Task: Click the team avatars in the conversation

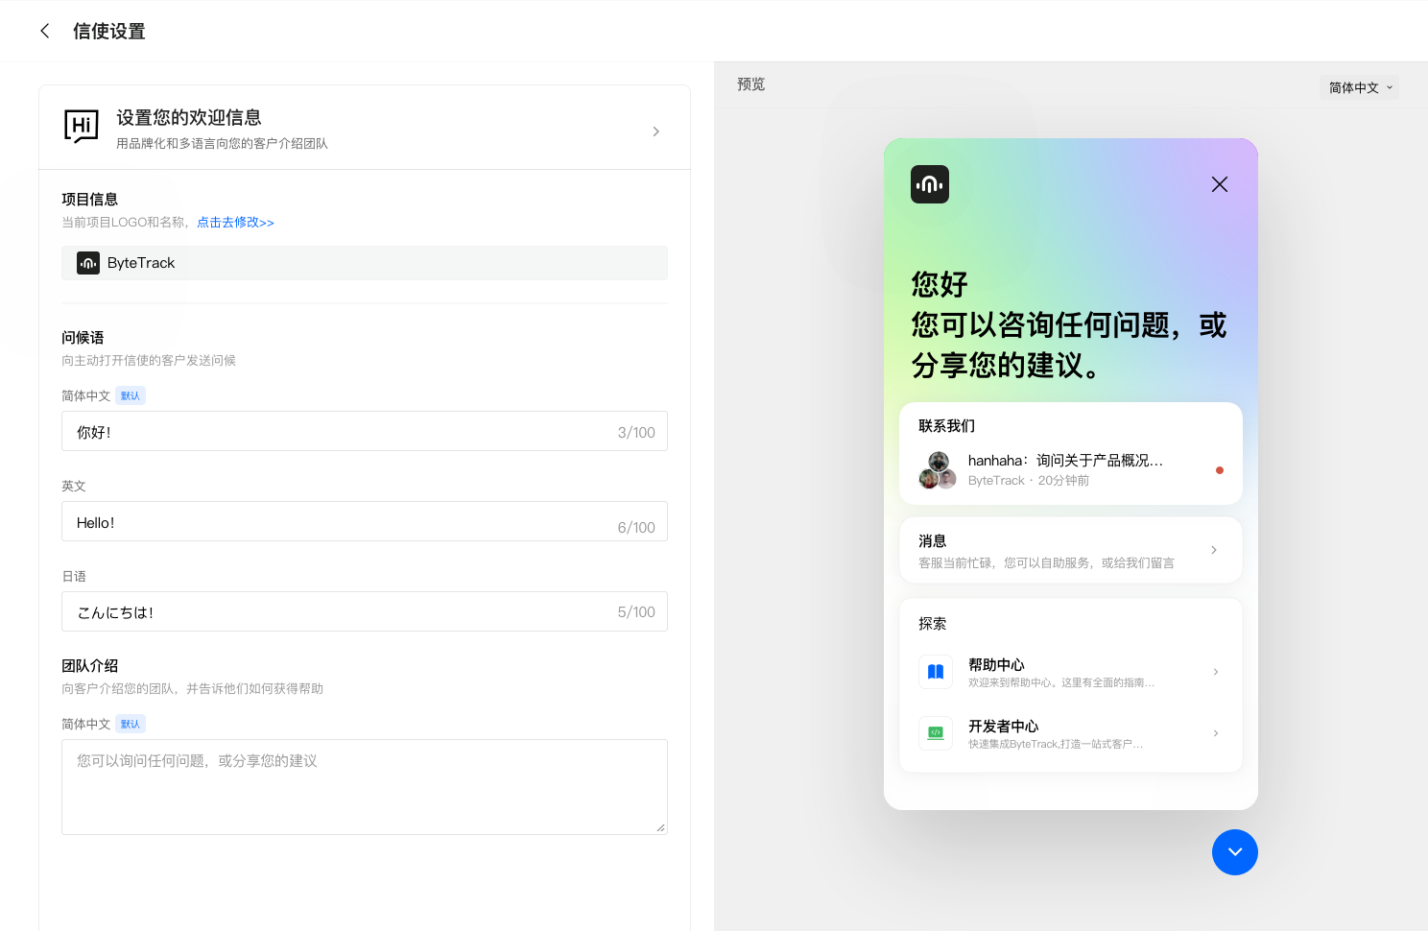Action: [x=938, y=470]
